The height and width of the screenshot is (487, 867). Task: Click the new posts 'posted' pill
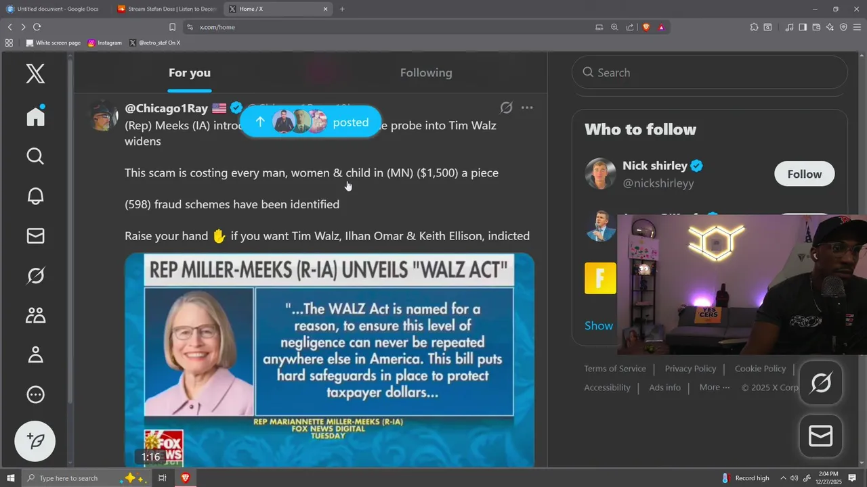coord(311,122)
